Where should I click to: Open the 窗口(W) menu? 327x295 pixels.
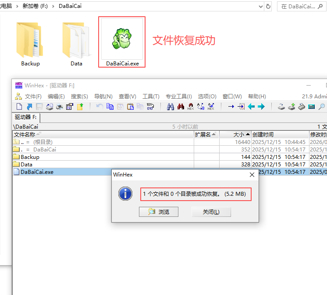click(x=232, y=97)
